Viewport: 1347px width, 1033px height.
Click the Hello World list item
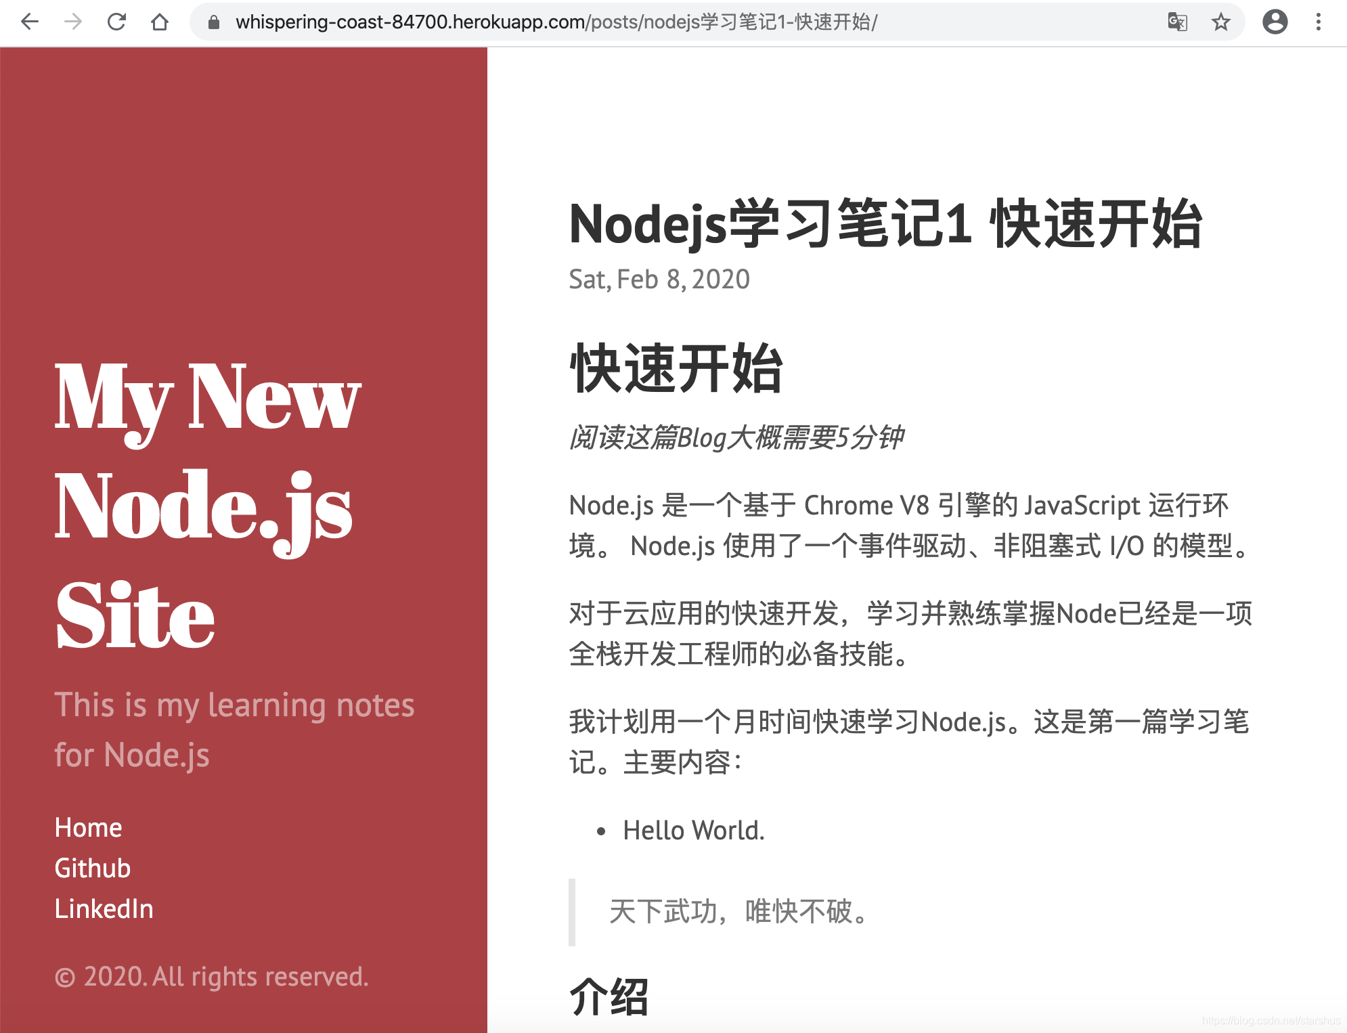pos(693,831)
